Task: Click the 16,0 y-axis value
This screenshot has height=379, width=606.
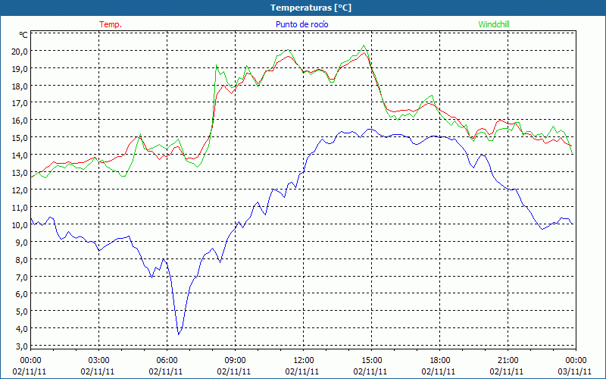Action: [x=20, y=121]
